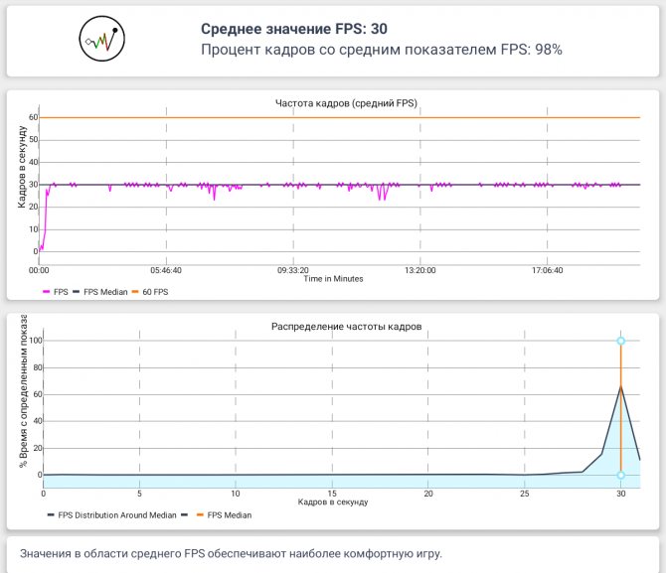The width and height of the screenshot is (666, 573).
Task: Click the orange 60 FPS reference line
Action: tap(339, 117)
